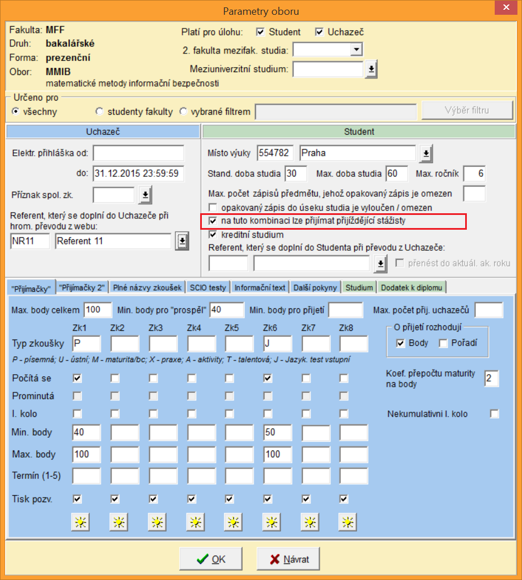522x580 pixels.
Task: Select the studenty fakulty radio button
Action: 100,111
